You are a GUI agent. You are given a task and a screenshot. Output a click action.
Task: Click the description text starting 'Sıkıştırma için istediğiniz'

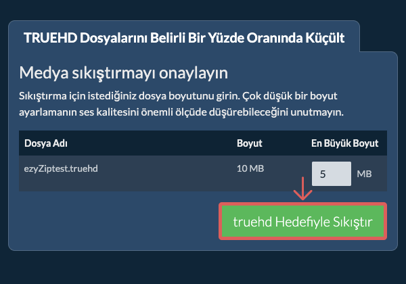[x=181, y=104]
